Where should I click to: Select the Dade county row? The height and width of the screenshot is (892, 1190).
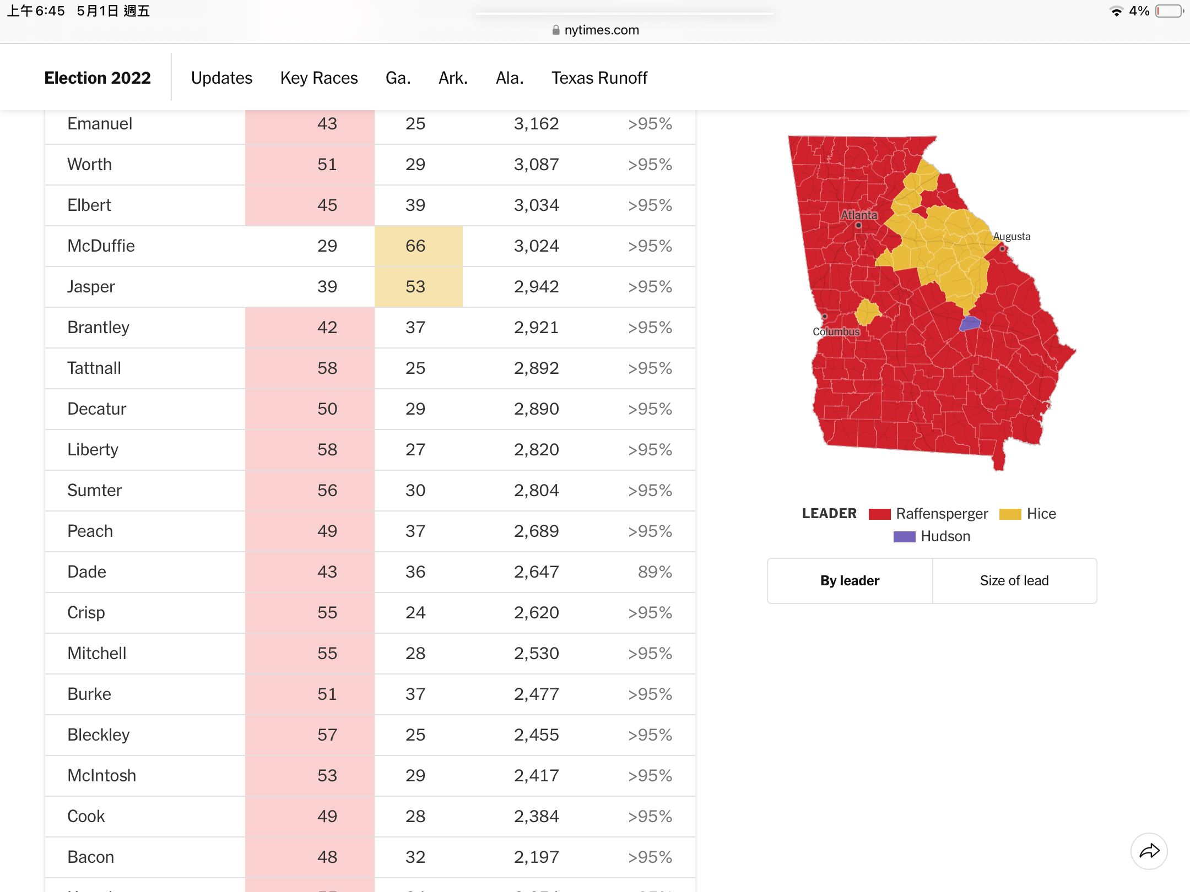point(370,572)
